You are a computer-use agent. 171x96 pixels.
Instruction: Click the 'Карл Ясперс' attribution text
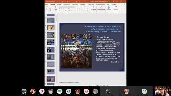117,62
